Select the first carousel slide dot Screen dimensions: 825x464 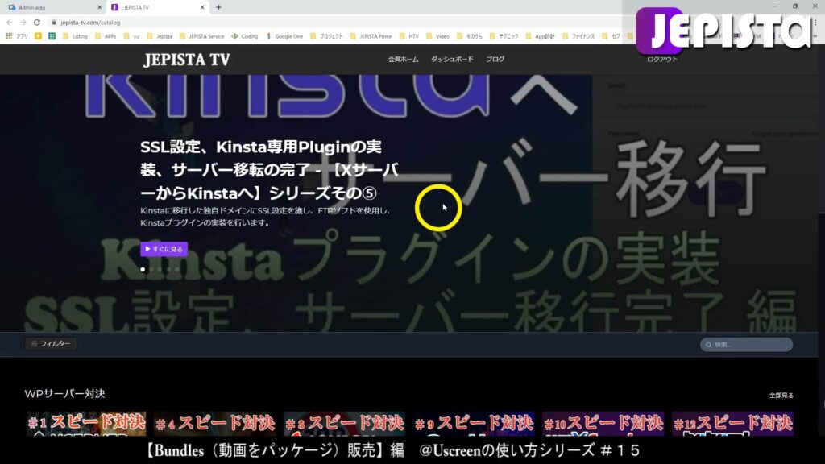pos(143,269)
